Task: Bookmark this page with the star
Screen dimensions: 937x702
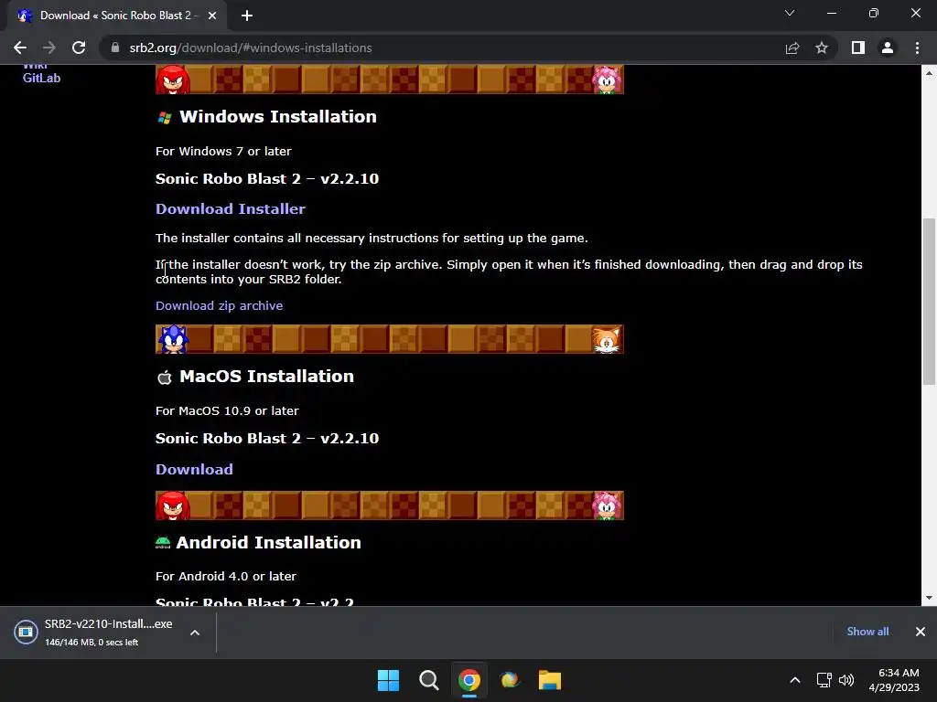Action: [x=822, y=48]
